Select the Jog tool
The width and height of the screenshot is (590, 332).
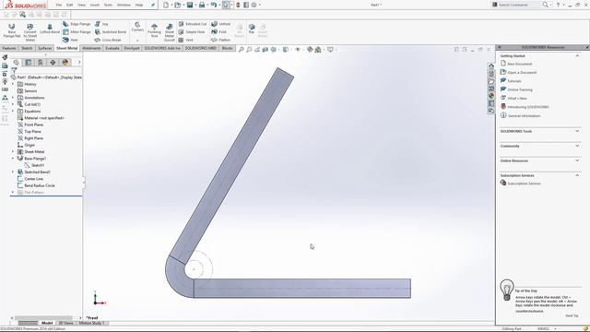pyautogui.click(x=101, y=24)
